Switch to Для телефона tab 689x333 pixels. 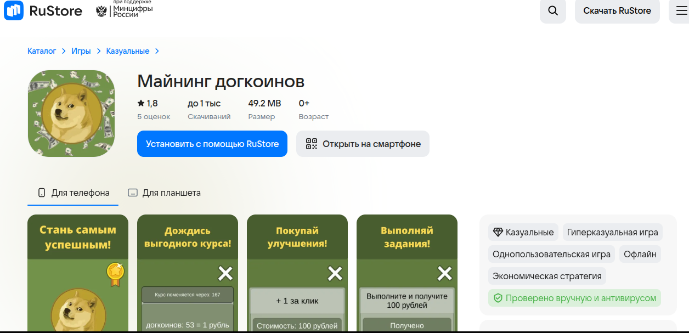[x=73, y=193]
